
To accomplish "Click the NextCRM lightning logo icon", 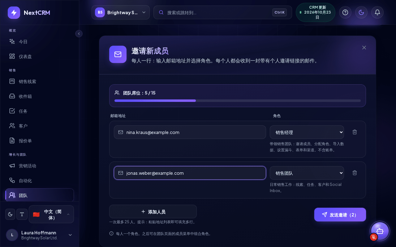I will click(14, 13).
